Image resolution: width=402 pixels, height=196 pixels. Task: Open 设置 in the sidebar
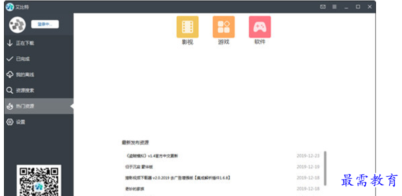point(39,122)
